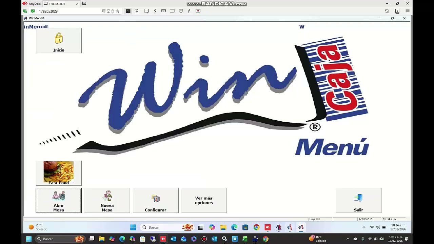Open AnyDesk keyboard settings icon
This screenshot has width=434, height=244.
[163, 11]
